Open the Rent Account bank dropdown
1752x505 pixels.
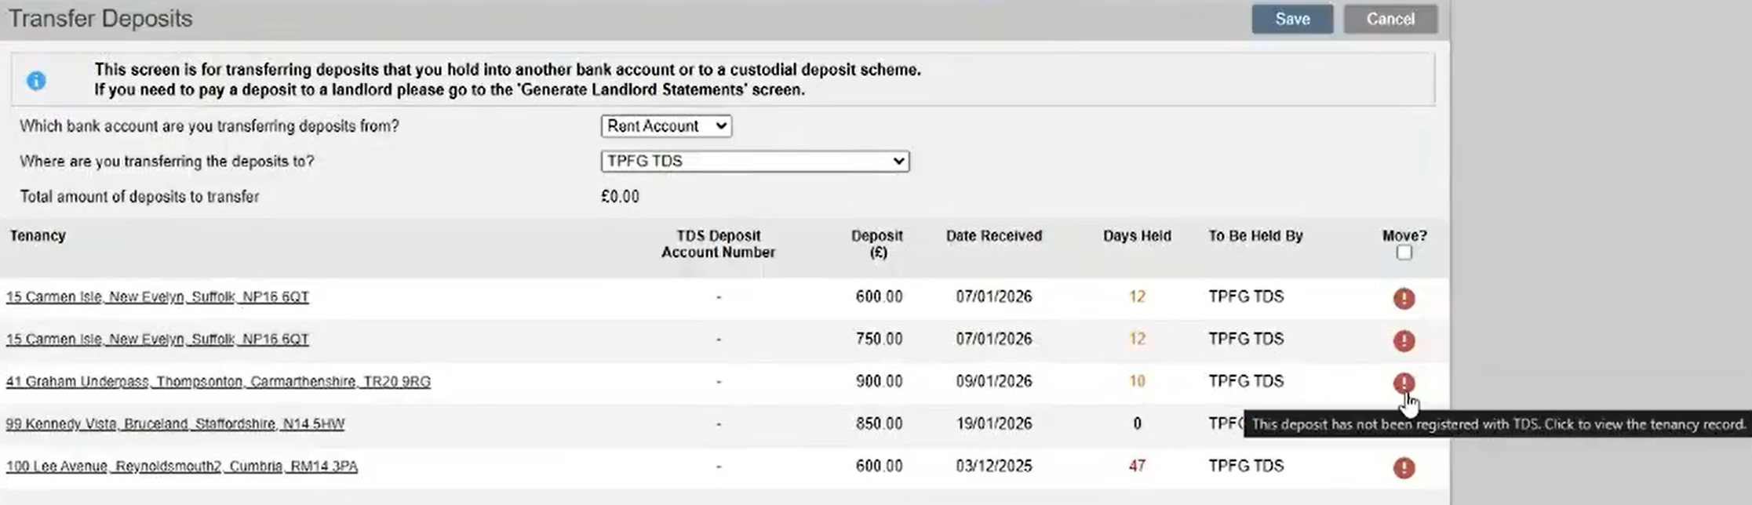tap(666, 125)
